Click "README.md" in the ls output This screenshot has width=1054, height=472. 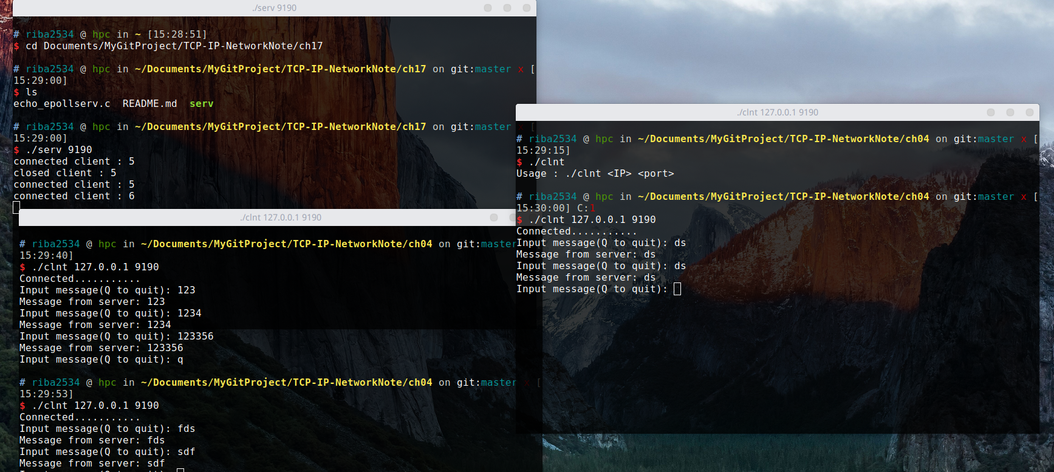(x=149, y=104)
